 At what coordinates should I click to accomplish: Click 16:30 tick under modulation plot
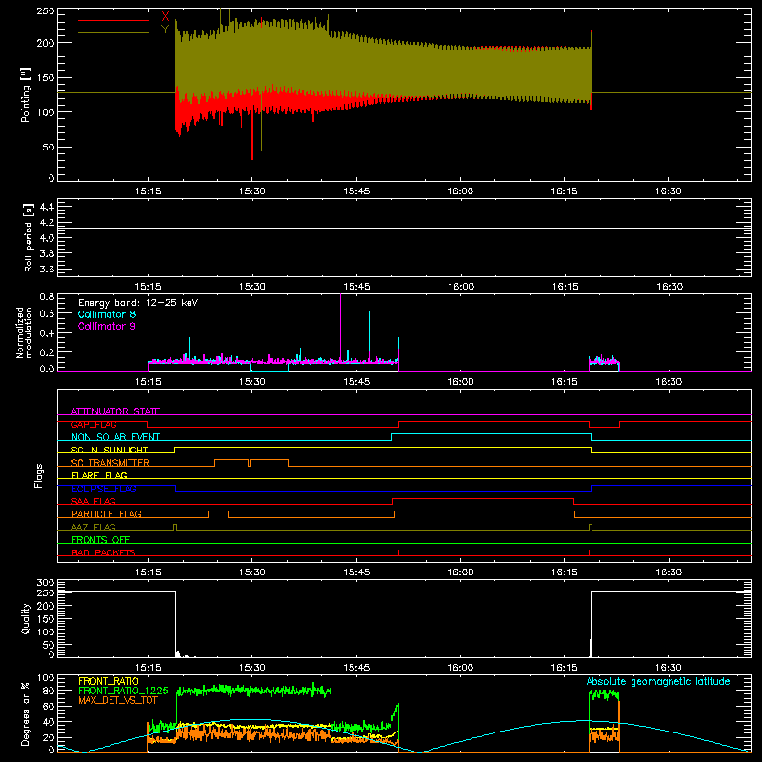669,382
